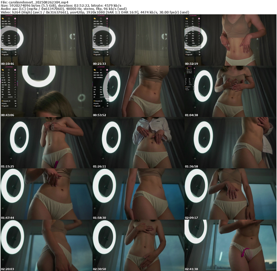
Task: Pick the preview frame timed 01:26:11
Action: [138, 143]
